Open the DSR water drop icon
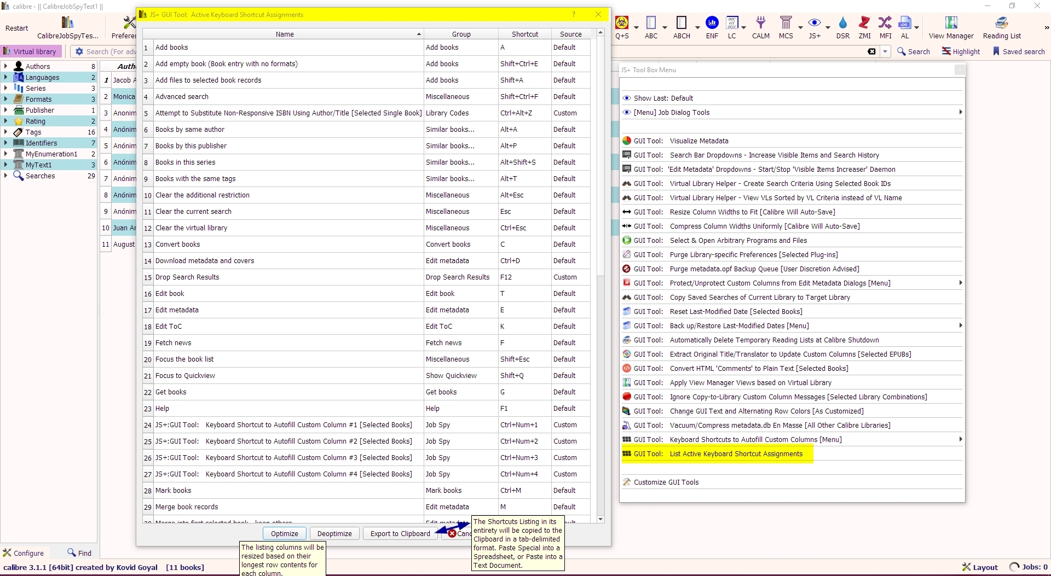 (x=842, y=23)
